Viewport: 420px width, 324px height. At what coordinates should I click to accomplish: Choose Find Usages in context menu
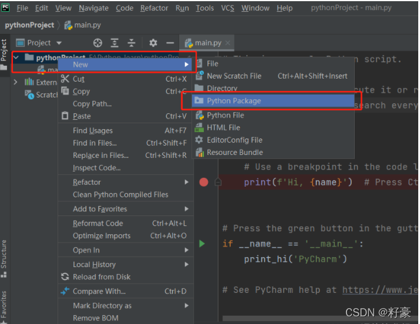126,130
